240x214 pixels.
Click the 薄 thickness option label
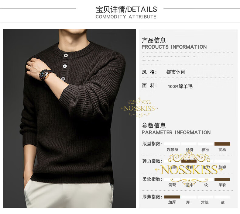coord(223,202)
